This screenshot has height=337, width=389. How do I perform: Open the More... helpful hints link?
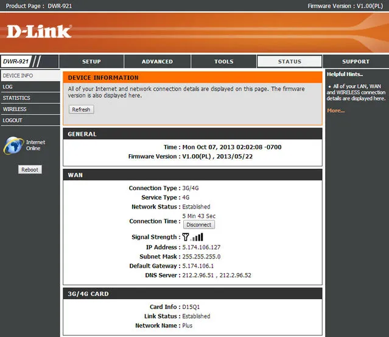[335, 110]
